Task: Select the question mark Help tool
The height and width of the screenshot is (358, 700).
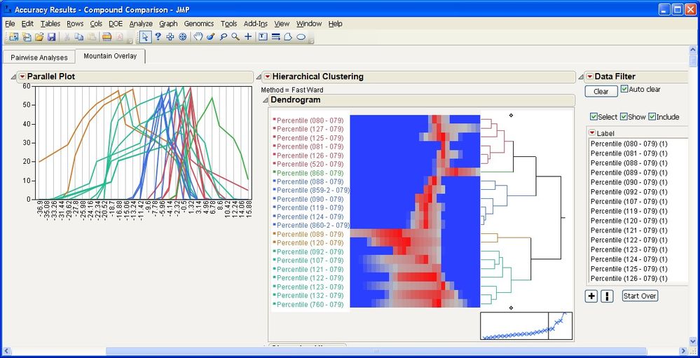Action: 158,37
